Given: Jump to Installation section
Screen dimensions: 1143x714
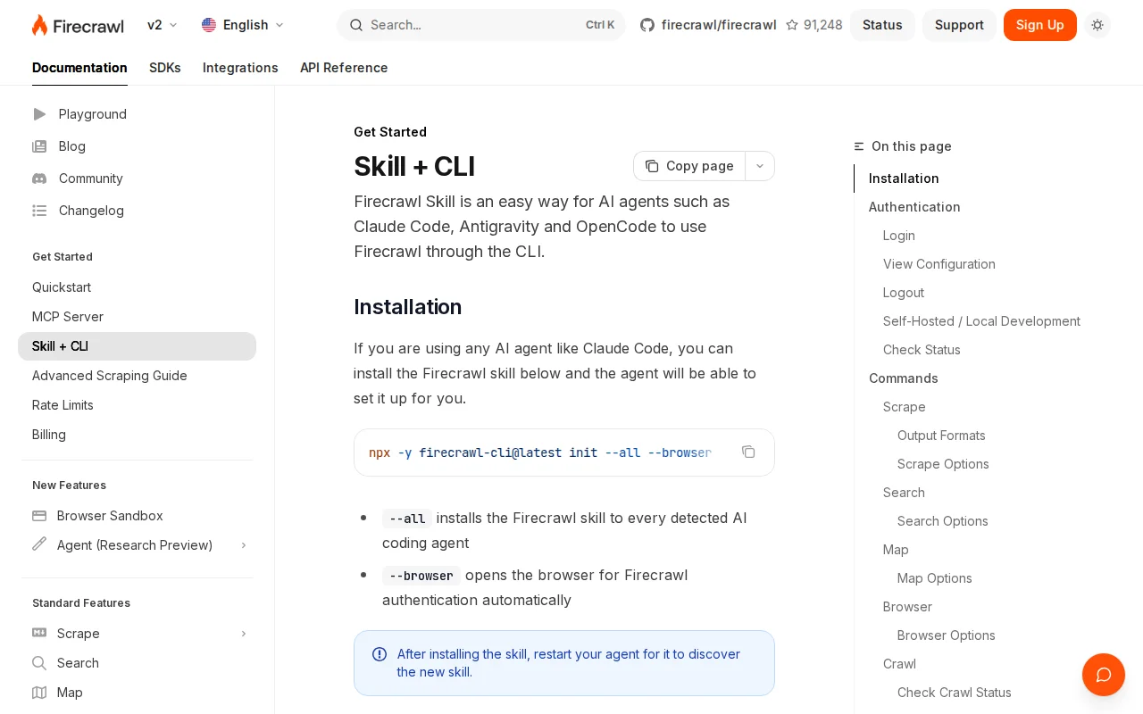Looking at the screenshot, I should click(904, 178).
